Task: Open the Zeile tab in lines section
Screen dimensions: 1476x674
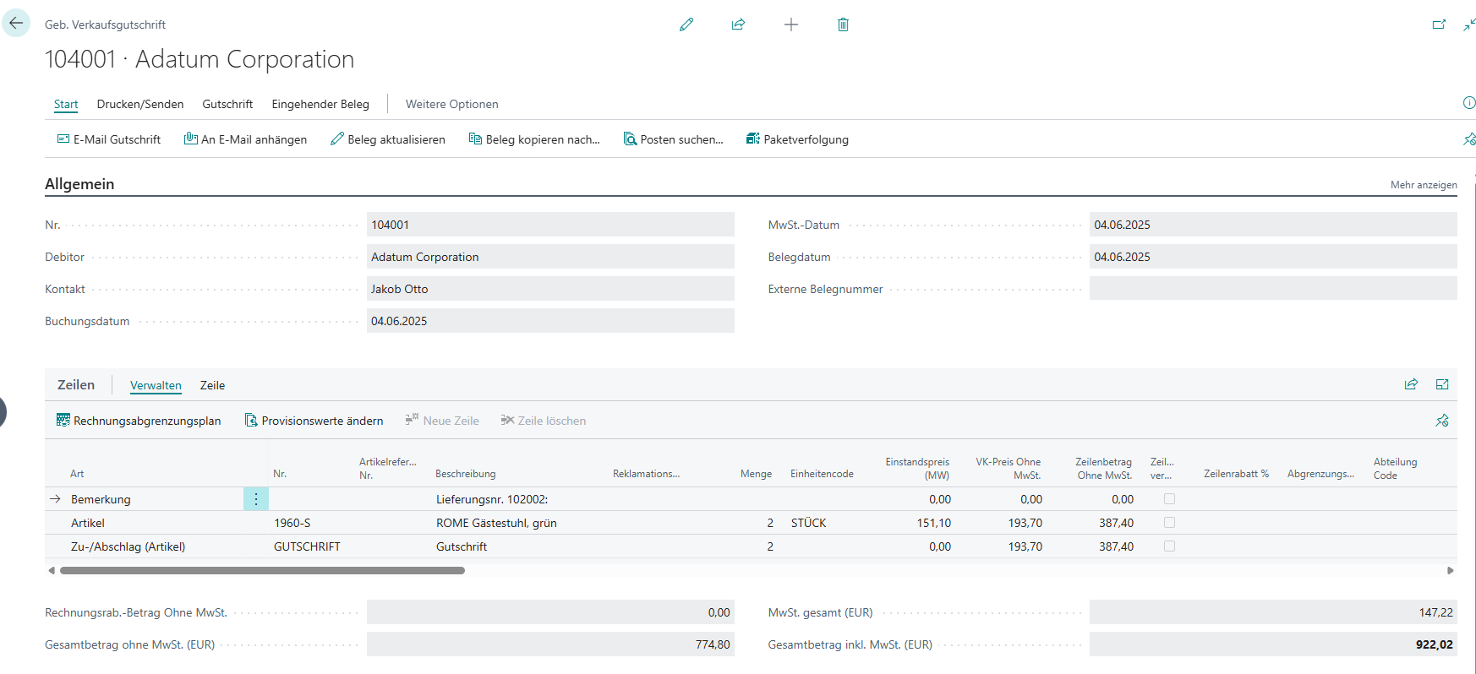Action: pos(212,385)
